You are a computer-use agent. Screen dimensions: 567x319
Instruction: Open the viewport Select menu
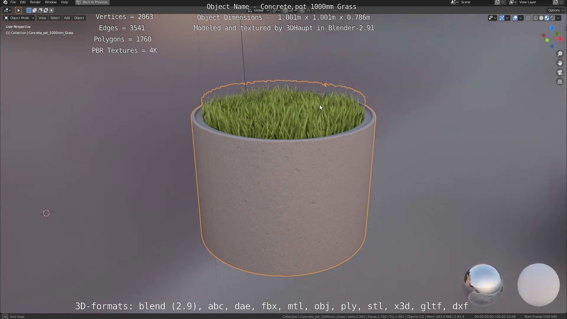(55, 18)
